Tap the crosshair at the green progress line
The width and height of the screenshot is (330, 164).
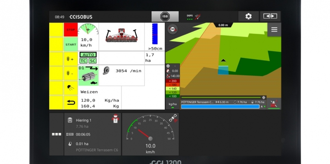[x=264, y=98]
